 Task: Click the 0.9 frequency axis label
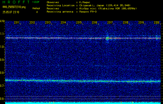[x=2, y=60]
